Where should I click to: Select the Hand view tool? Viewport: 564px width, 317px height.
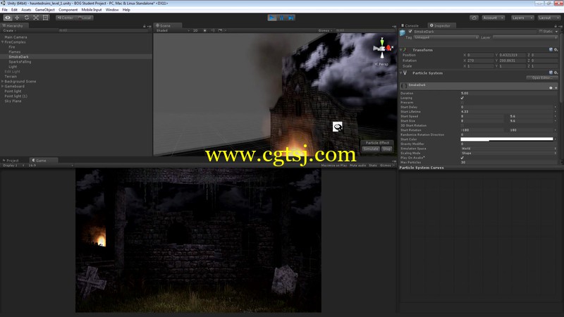point(8,18)
